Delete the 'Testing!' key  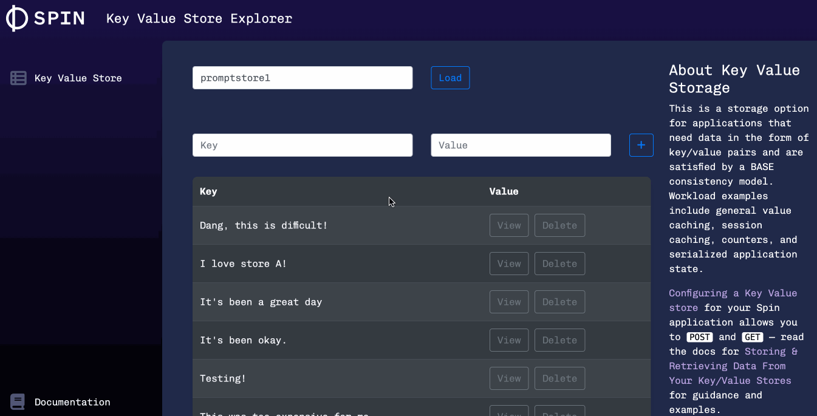click(559, 378)
